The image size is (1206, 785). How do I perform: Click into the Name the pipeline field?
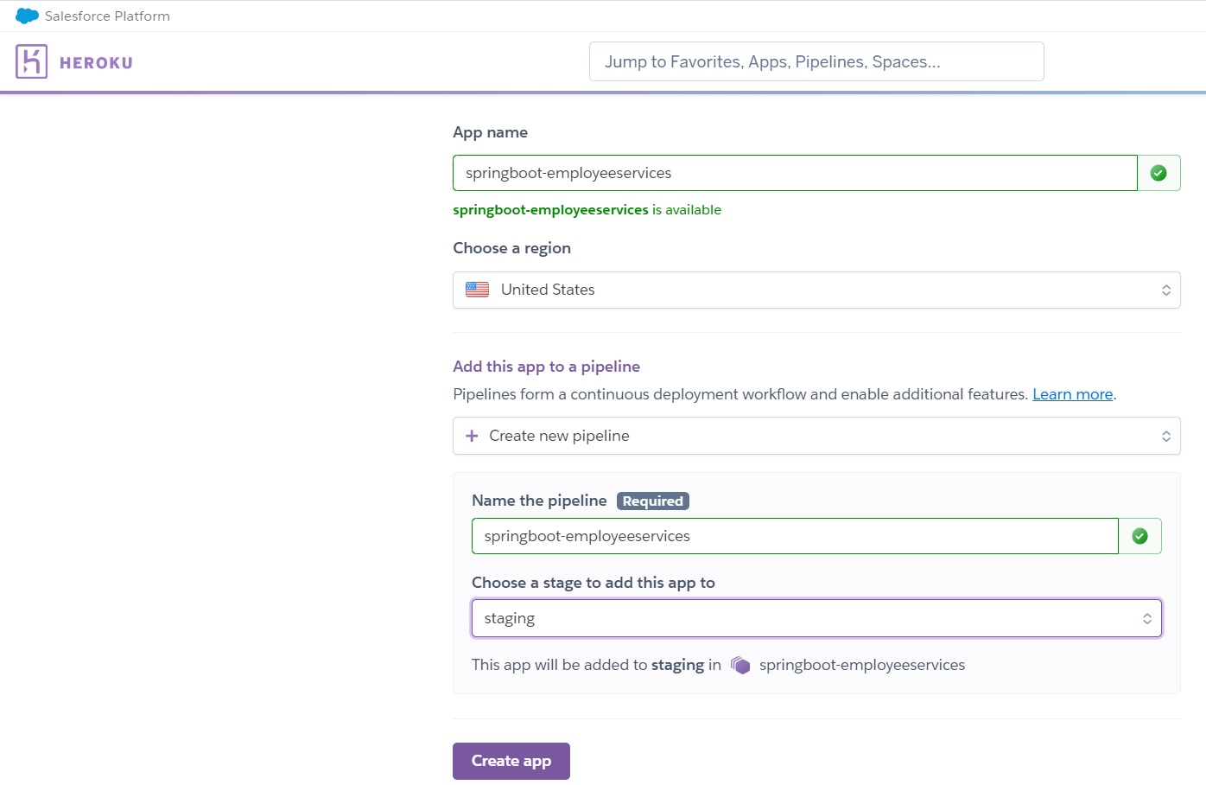pos(794,536)
